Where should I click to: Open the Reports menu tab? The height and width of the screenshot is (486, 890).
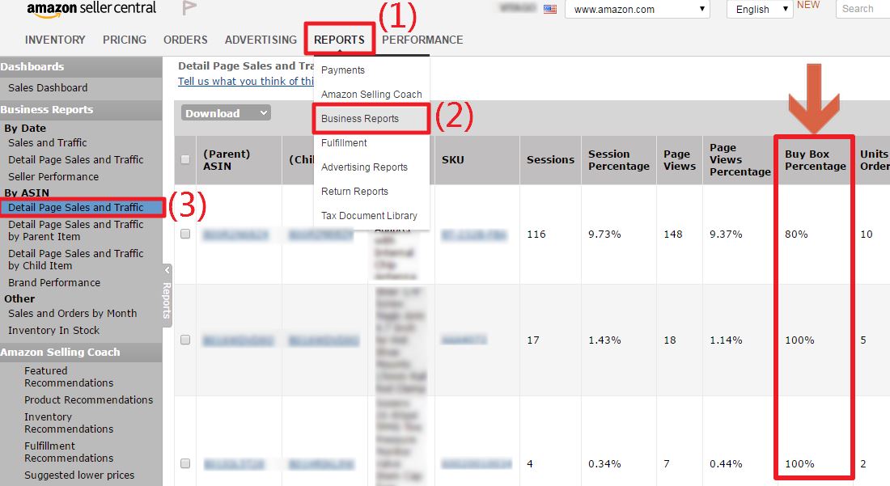coord(339,40)
